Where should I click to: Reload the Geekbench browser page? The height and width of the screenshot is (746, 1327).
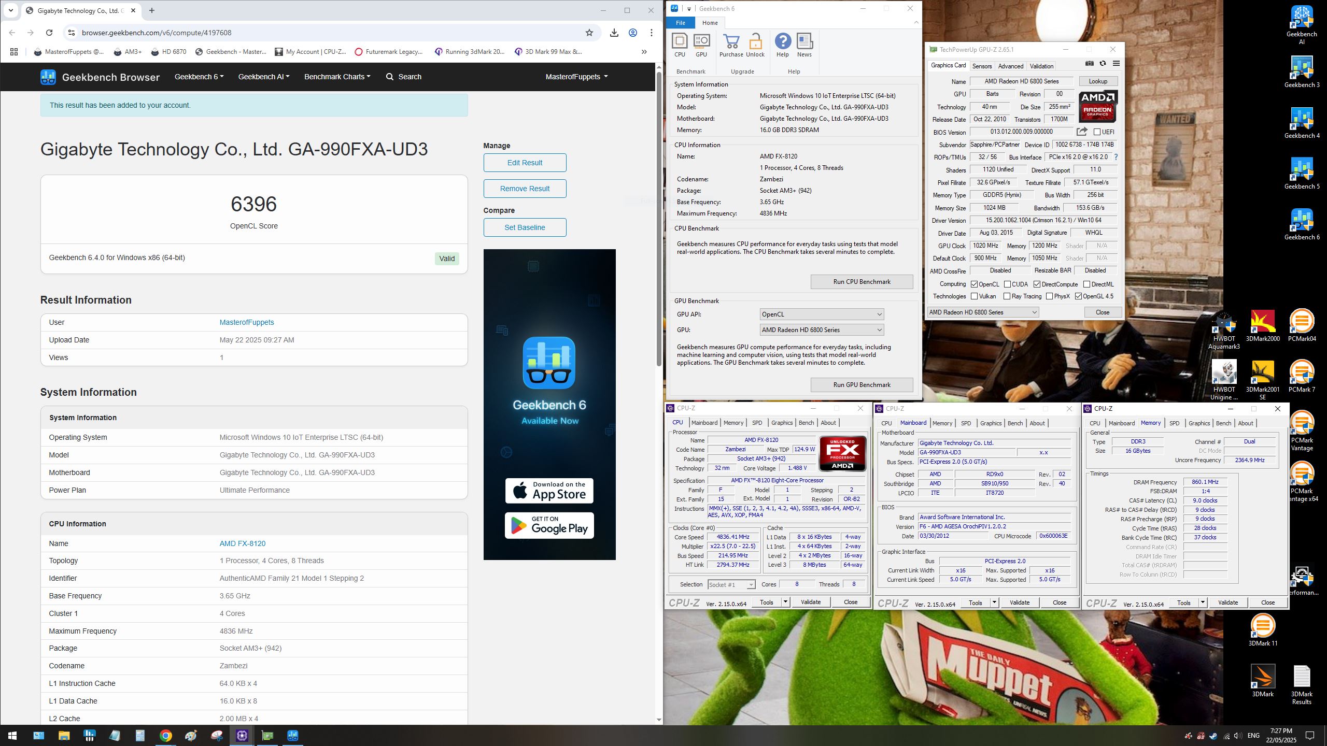49,33
